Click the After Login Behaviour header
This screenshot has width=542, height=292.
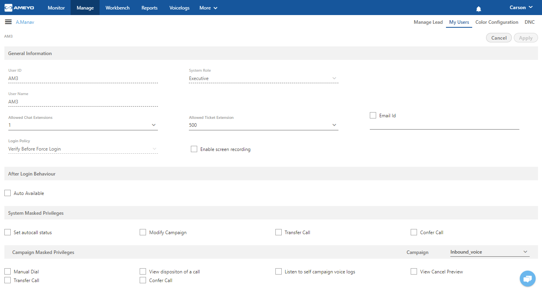pos(271,174)
